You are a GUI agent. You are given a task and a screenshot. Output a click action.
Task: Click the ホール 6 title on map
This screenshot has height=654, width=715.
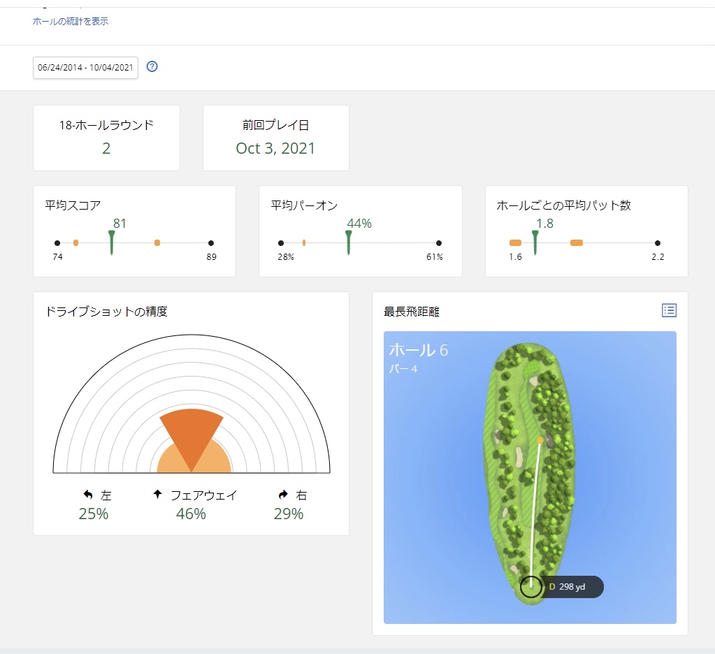click(418, 350)
